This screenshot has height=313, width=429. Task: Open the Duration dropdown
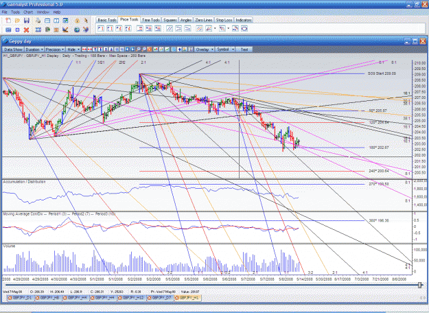tap(34, 49)
